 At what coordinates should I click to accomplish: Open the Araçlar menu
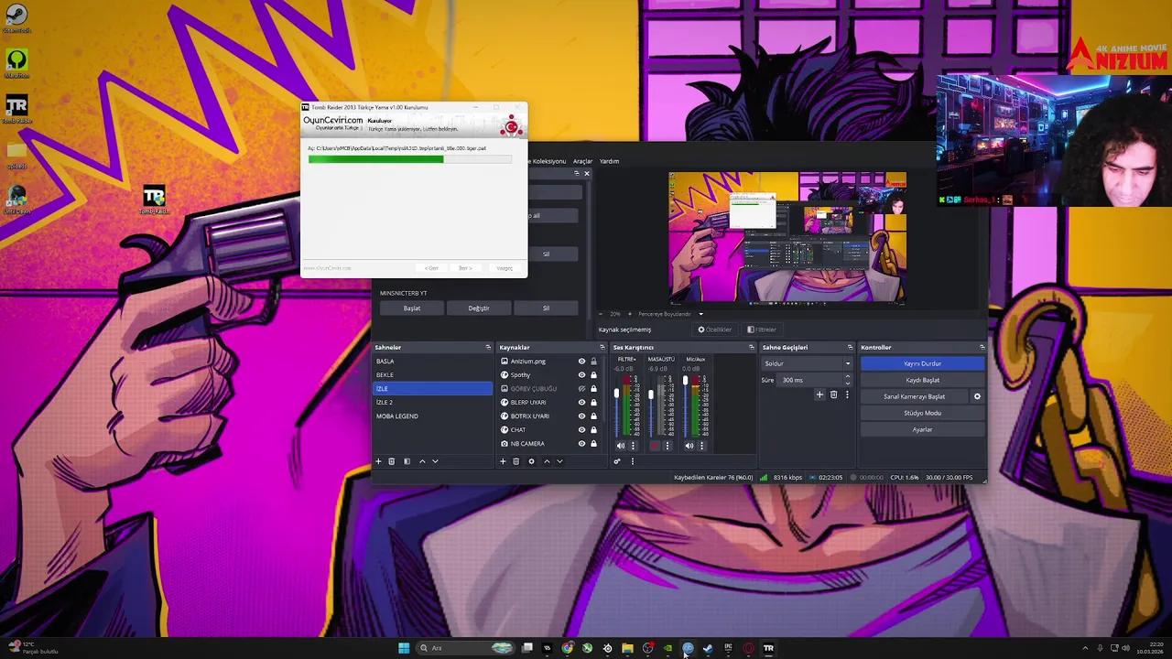(582, 161)
